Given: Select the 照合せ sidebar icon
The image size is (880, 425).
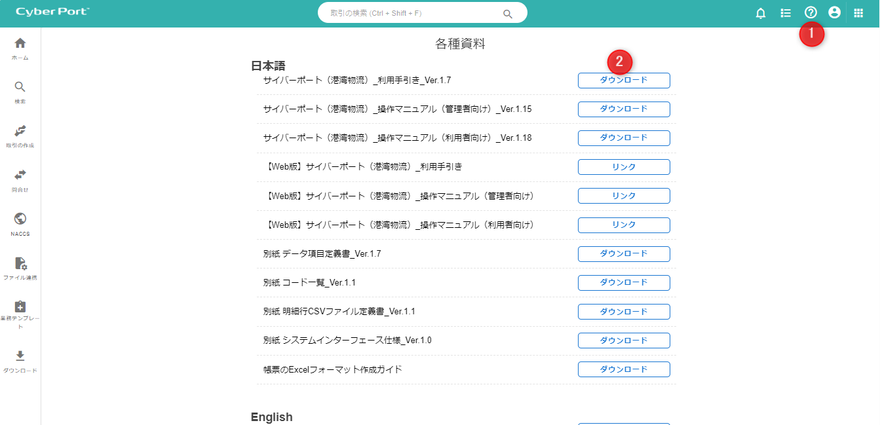Looking at the screenshot, I should (x=20, y=176).
